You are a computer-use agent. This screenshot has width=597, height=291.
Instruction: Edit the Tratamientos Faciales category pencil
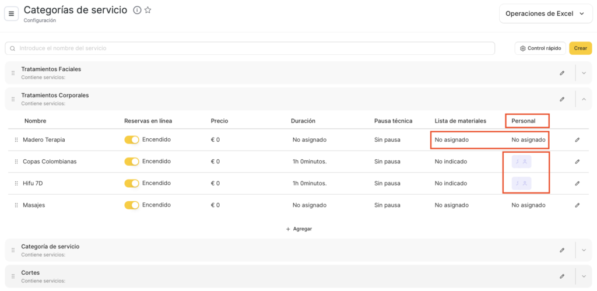(562, 73)
